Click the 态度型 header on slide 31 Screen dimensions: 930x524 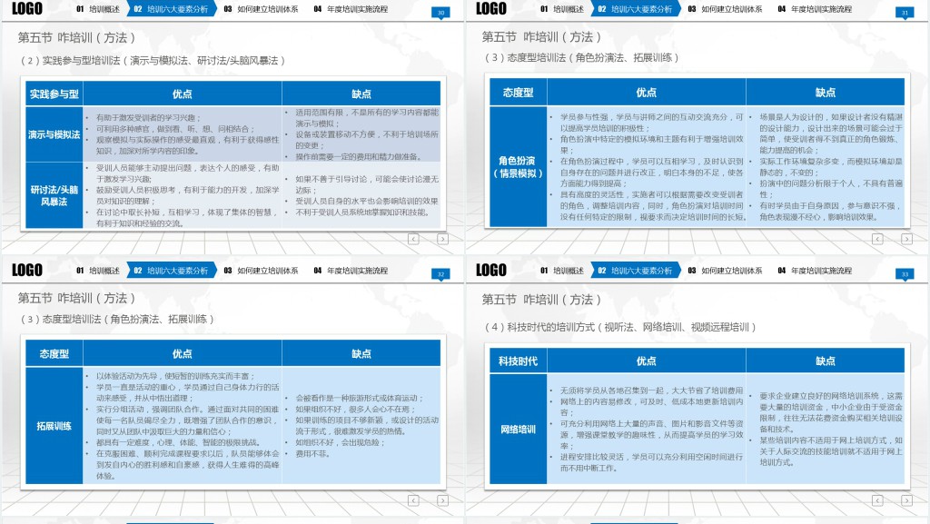tap(518, 93)
